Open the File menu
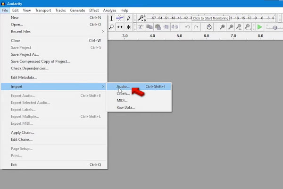Screen dimensions: 283x189 point(5,10)
